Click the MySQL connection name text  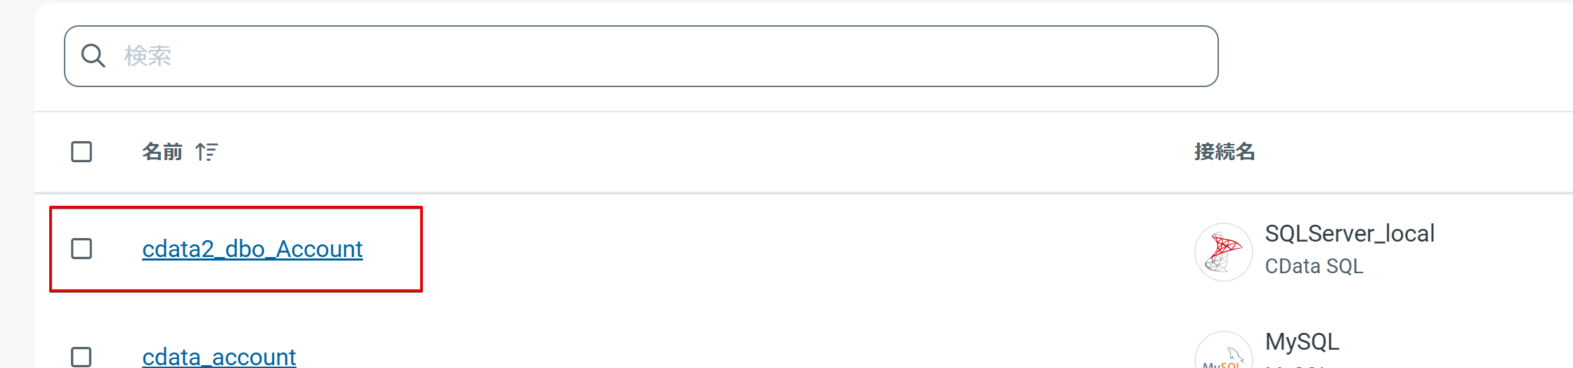point(1302,342)
